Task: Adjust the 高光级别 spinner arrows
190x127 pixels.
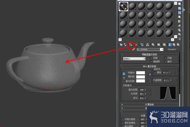Action: [146, 90]
